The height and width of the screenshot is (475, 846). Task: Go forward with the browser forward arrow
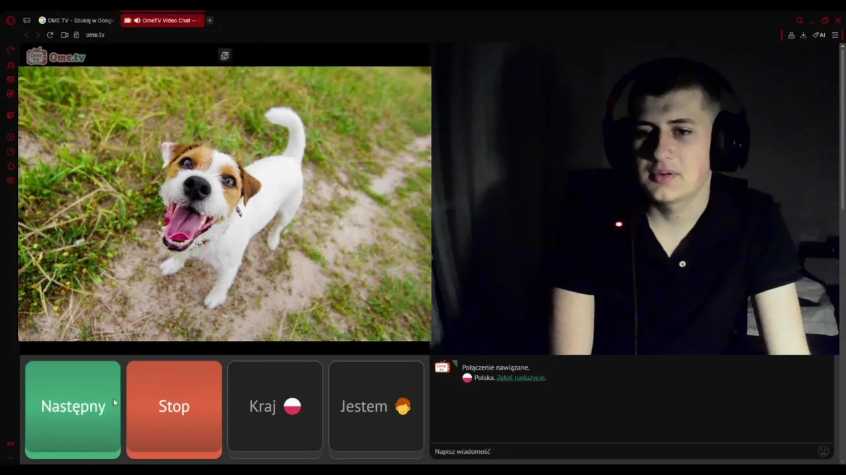37,35
